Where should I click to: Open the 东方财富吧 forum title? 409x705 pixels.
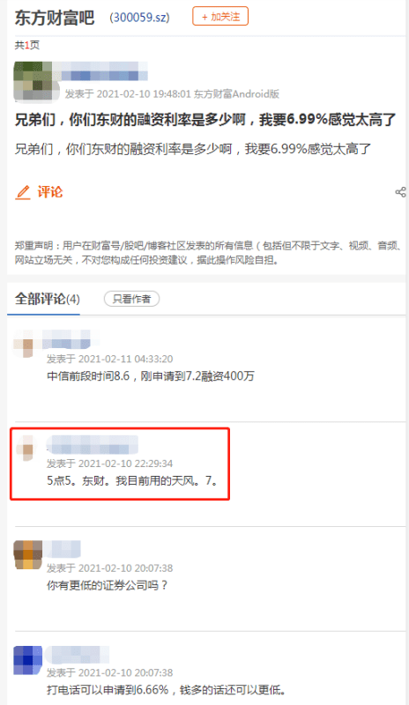tap(55, 18)
